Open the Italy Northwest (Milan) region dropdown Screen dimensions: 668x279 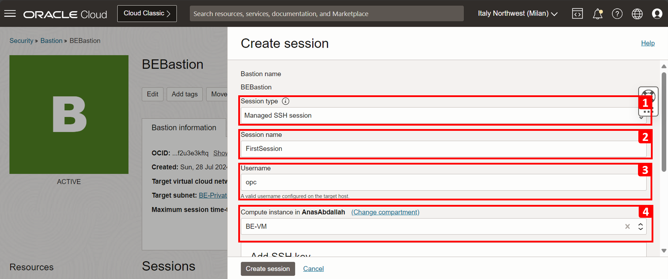518,14
